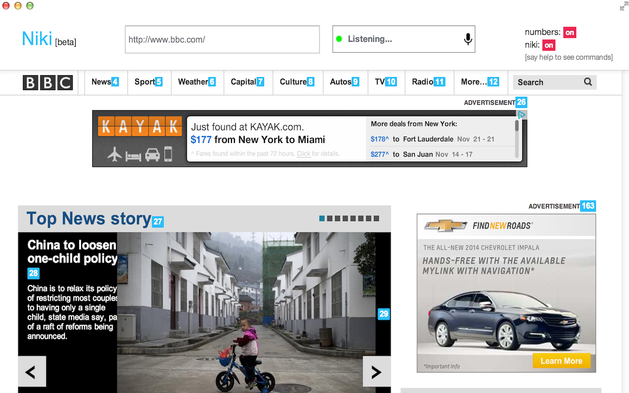This screenshot has width=629, height=393.
Task: Open the Culture section
Action: click(293, 82)
